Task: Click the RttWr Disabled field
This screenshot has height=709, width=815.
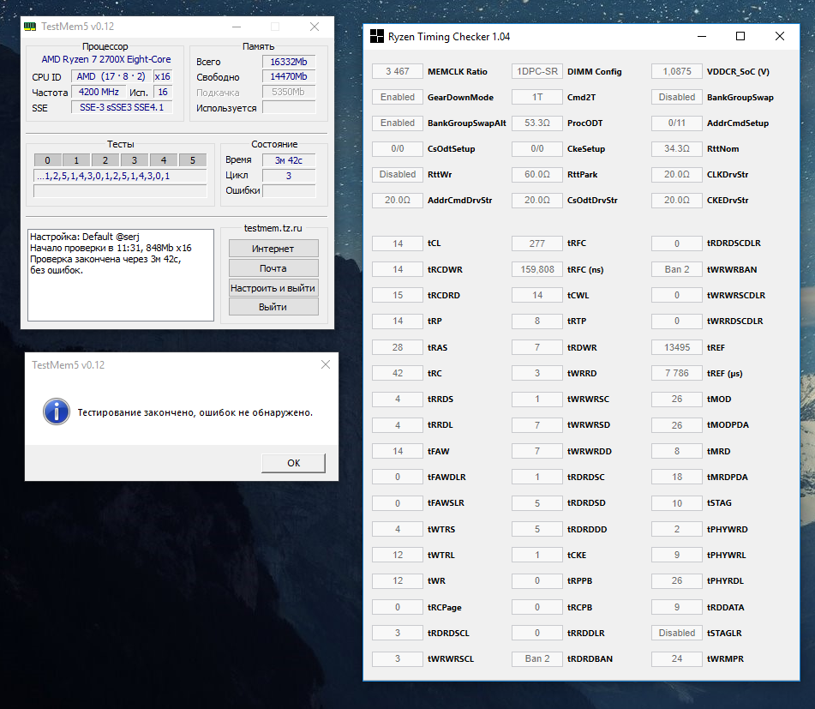Action: (398, 174)
